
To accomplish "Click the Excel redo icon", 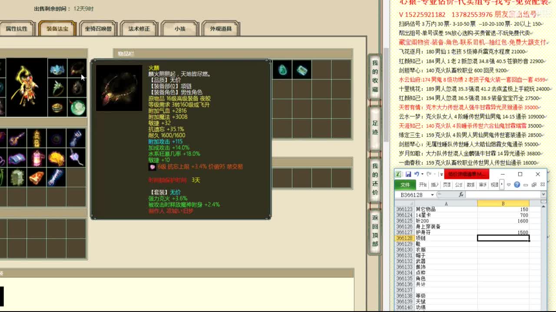I will coord(429,174).
